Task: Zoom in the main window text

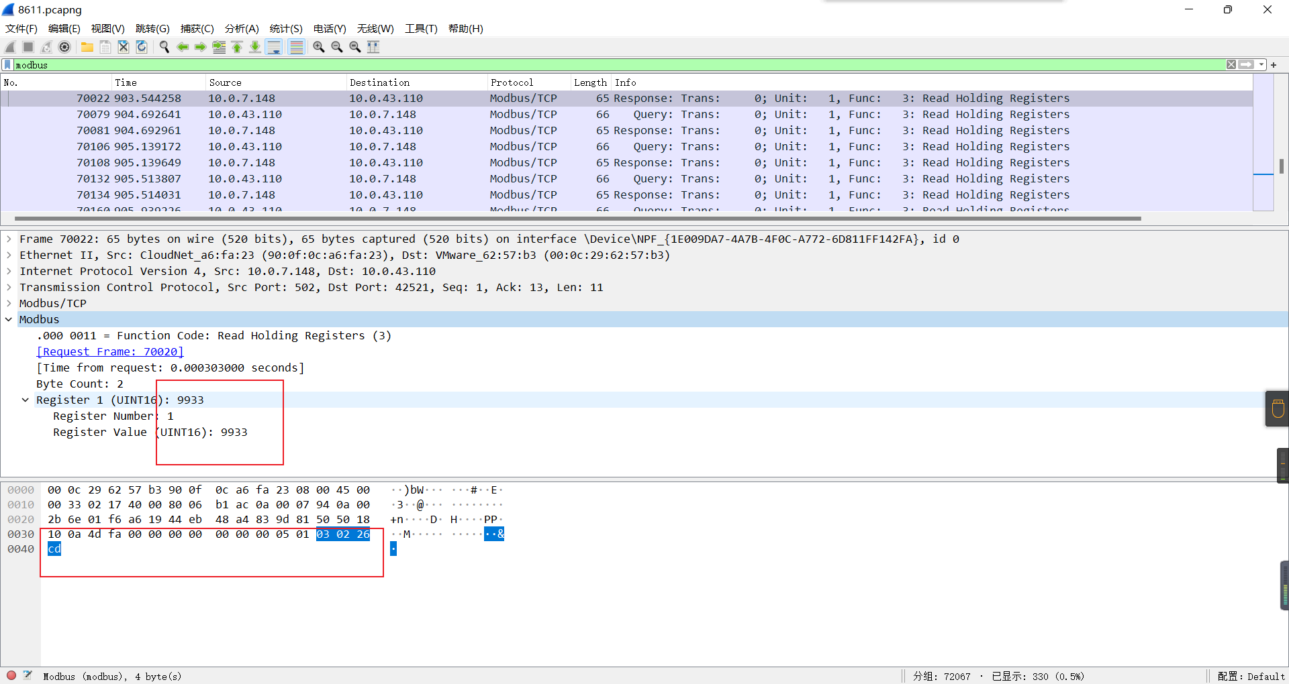Action: 319,47
